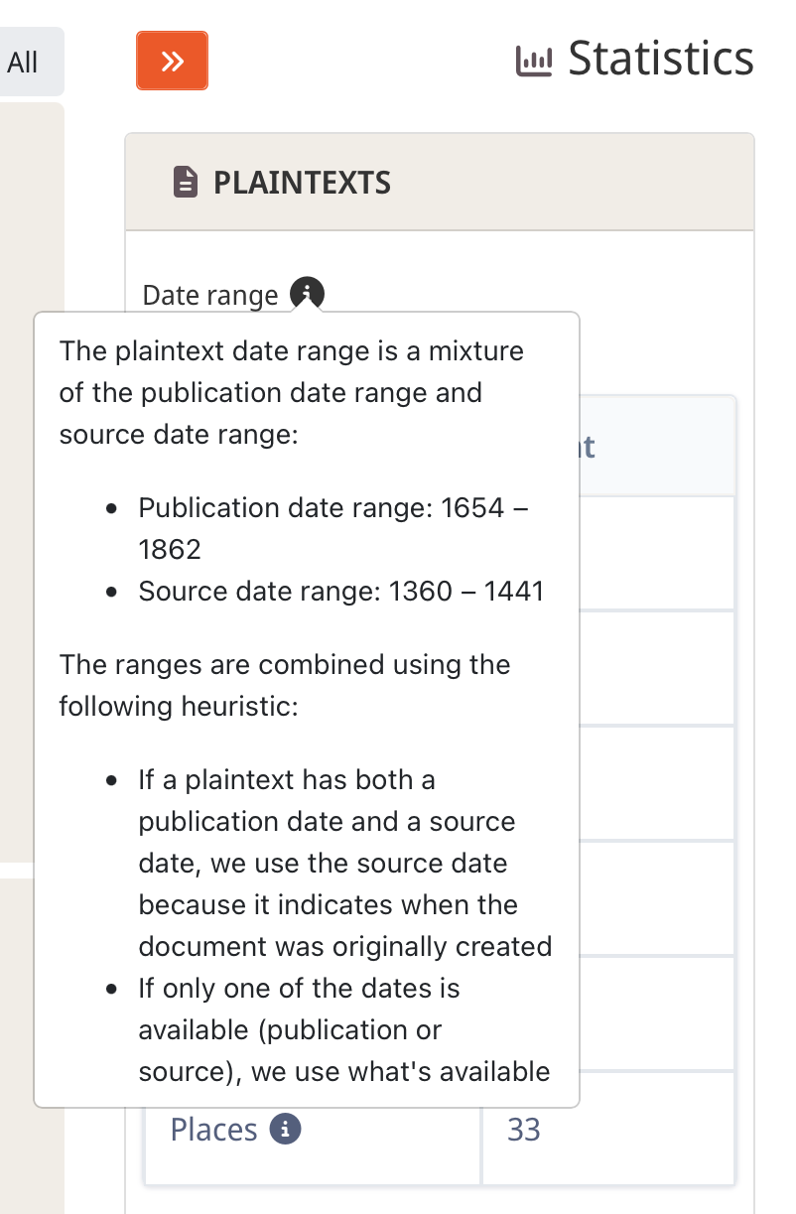Click the document icon beside PLAINTEXTS

tap(186, 183)
